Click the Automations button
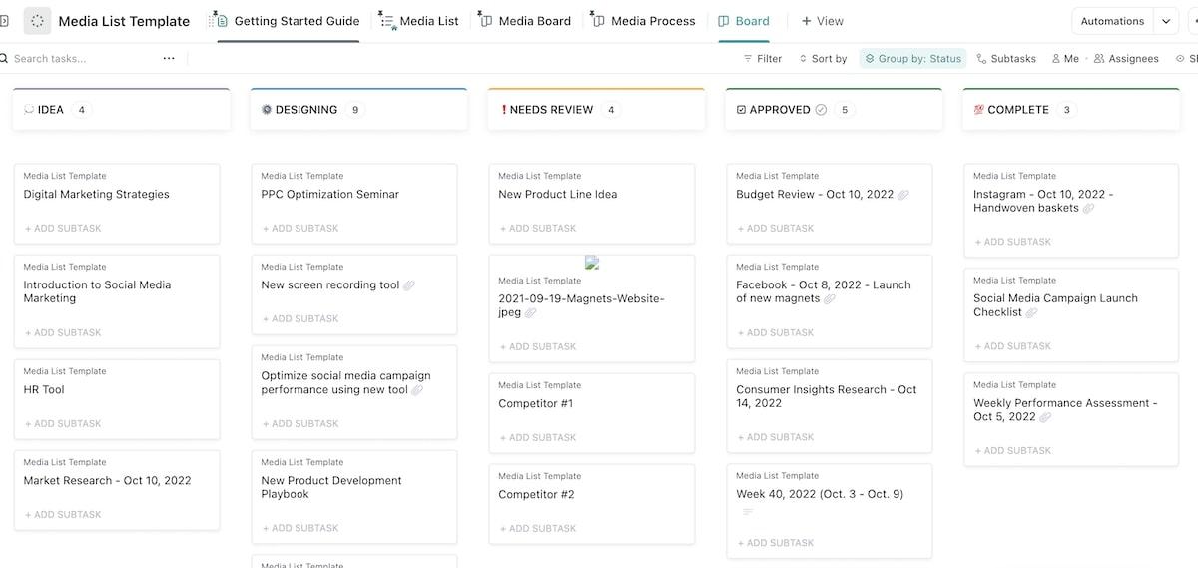Image resolution: width=1198 pixels, height=568 pixels. (x=1112, y=21)
